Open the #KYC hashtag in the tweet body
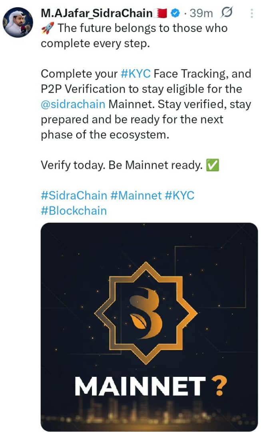This screenshot has height=432, width=261. 136,74
